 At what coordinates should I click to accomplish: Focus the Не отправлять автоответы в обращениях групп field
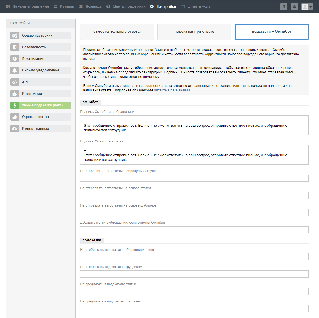pyautogui.click(x=194, y=178)
